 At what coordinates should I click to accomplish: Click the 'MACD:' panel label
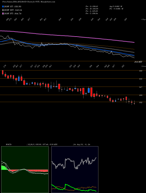pyautogui.click(x=9, y=144)
